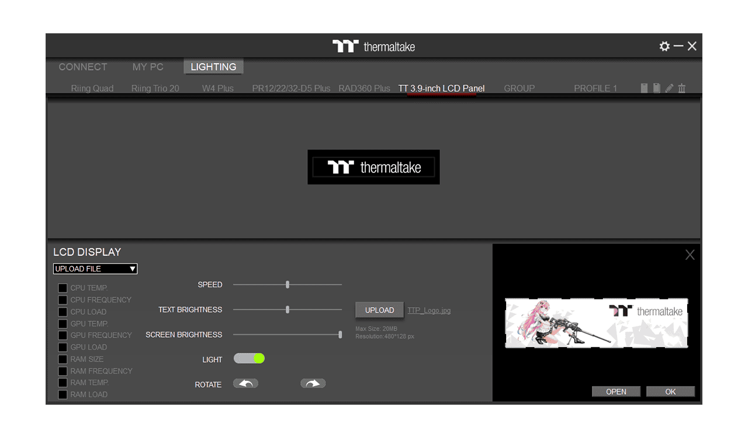Close the image preview panel with X
The height and width of the screenshot is (438, 748).
point(690,255)
